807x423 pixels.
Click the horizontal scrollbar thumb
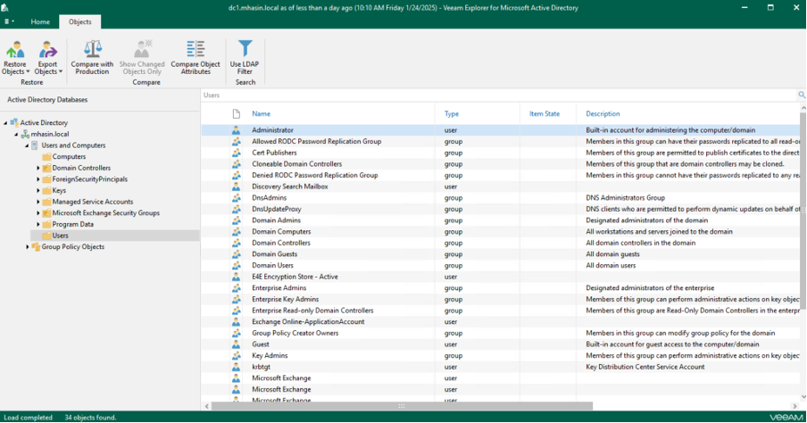(x=402, y=406)
